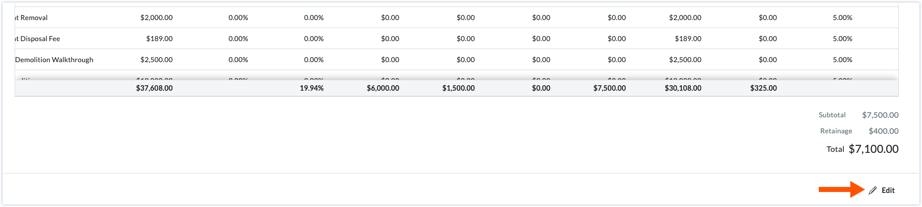Click the 5.00% retainage in Disposal Fee row

pos(842,39)
